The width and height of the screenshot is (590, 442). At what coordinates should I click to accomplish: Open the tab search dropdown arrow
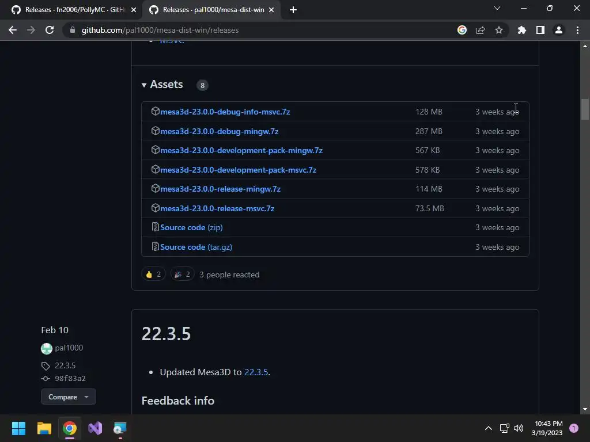tap(497, 8)
